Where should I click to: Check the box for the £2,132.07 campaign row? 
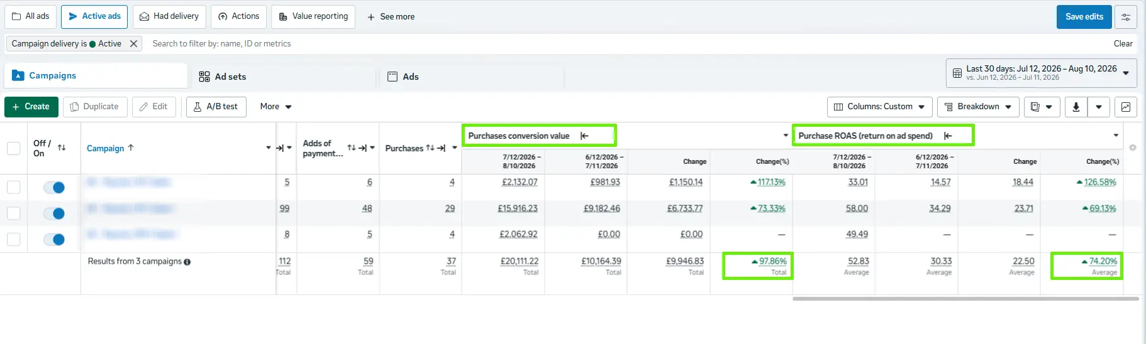point(13,187)
